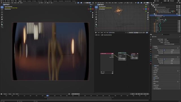Open Global transform orientation dropdown in left viewport
Screen dimensions: 181x102
tap(42, 3)
